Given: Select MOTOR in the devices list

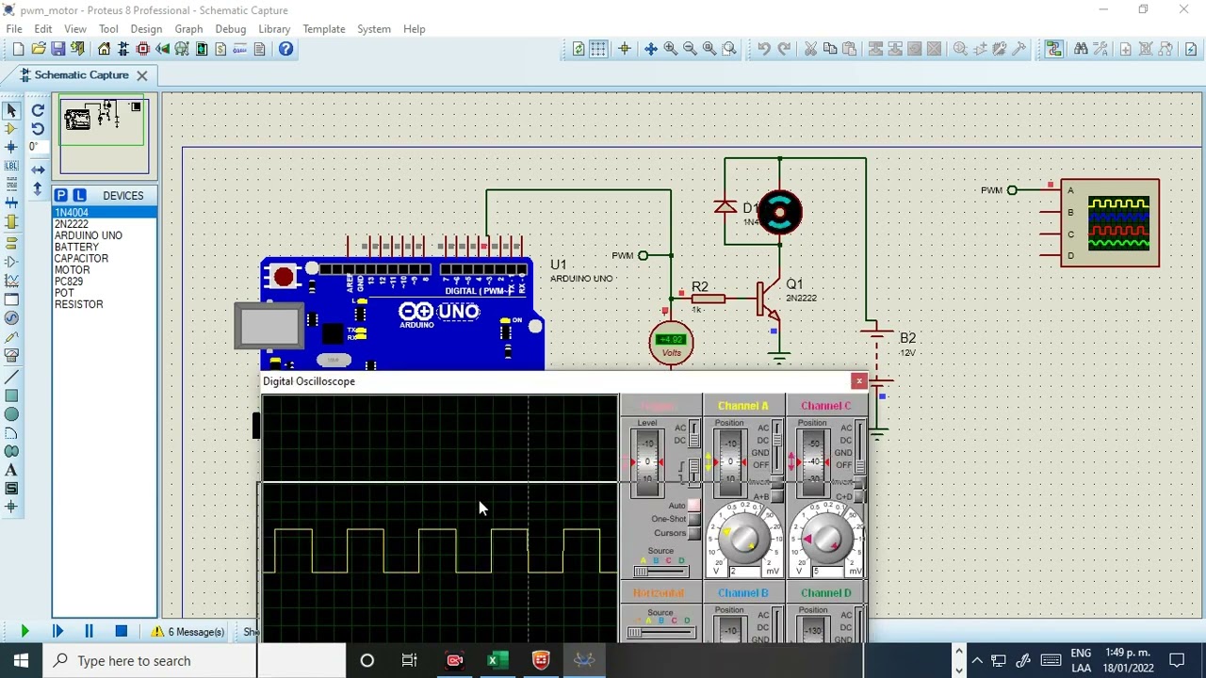Looking at the screenshot, I should 105,270.
